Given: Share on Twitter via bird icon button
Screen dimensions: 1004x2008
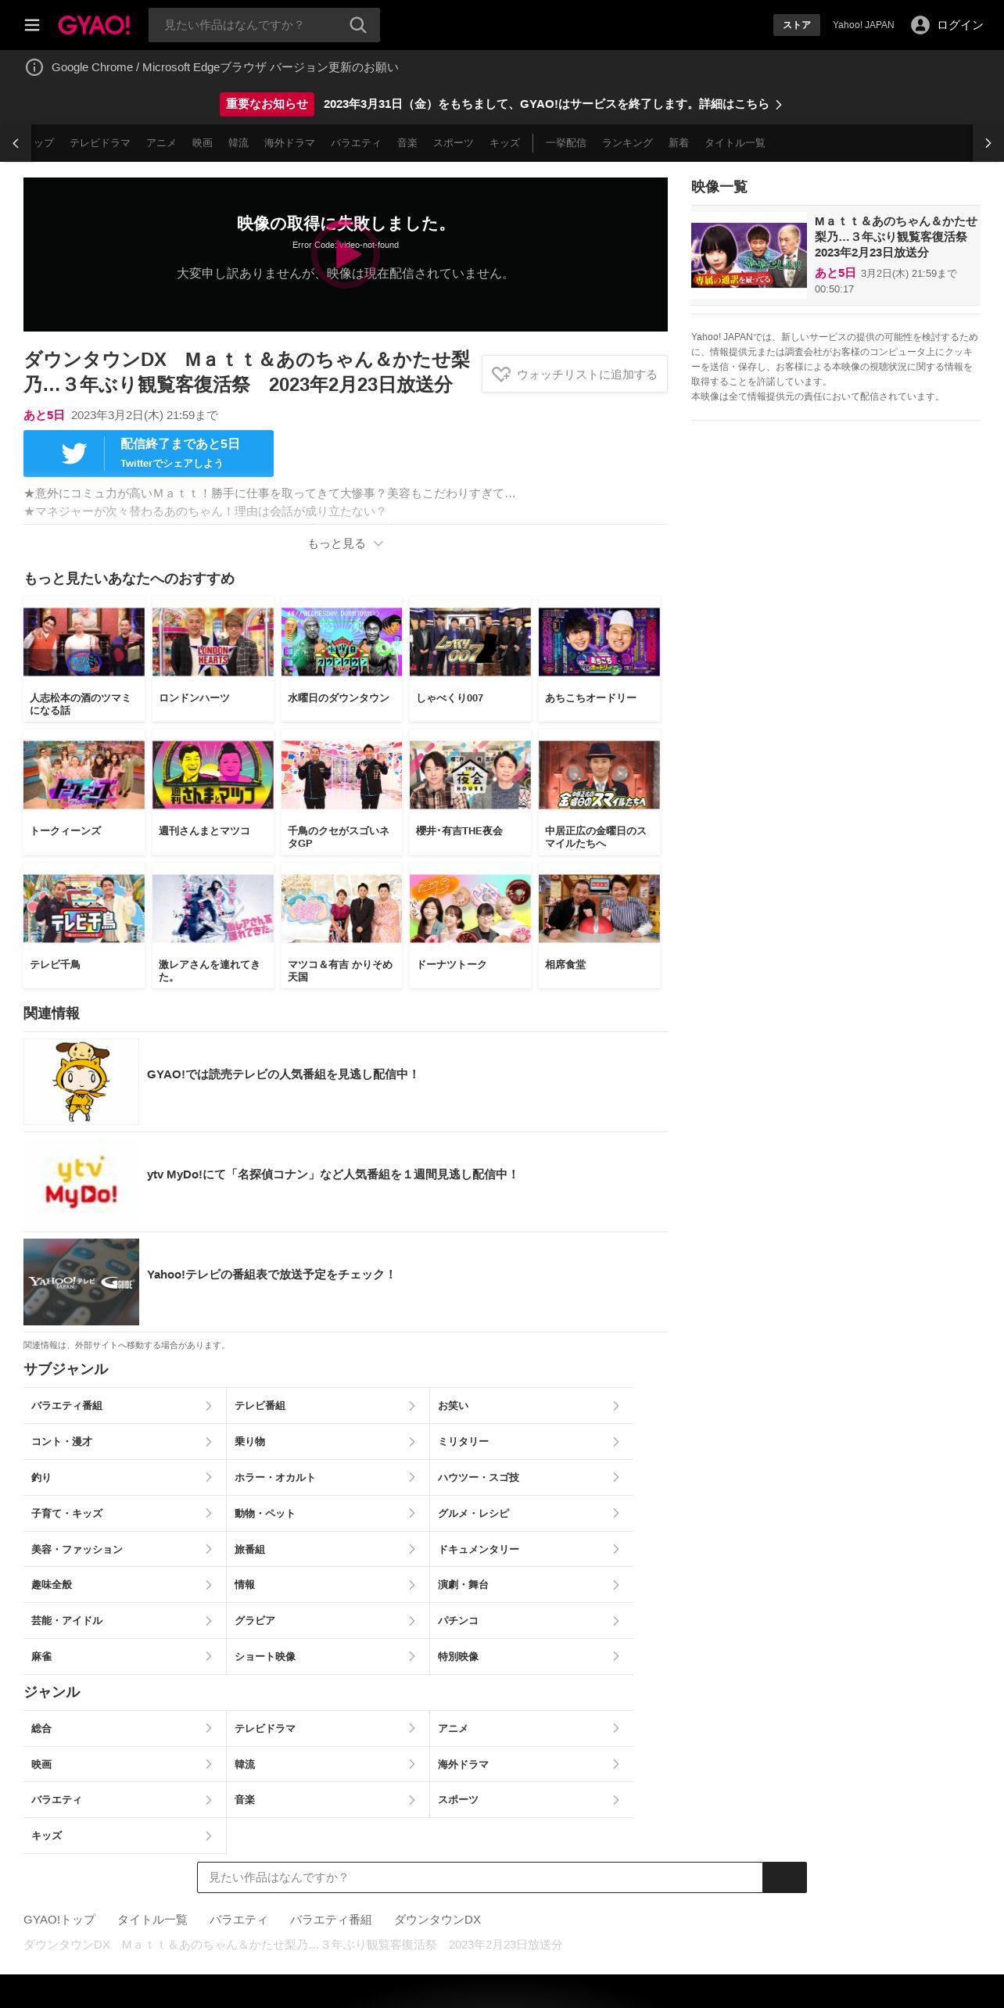Looking at the screenshot, I should point(149,454).
